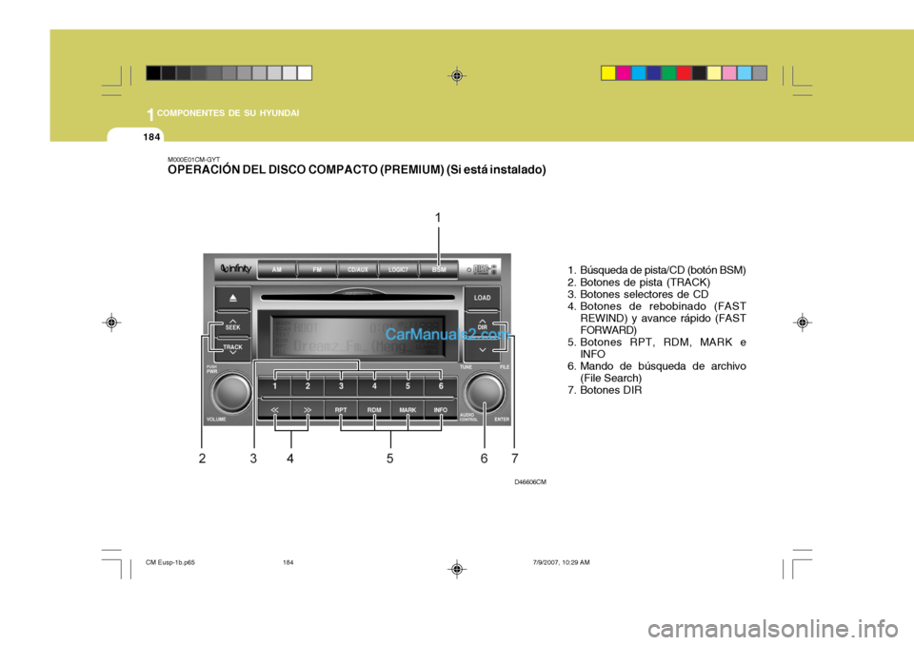
Task: Switch to CD/AUX source
Action: [358, 270]
